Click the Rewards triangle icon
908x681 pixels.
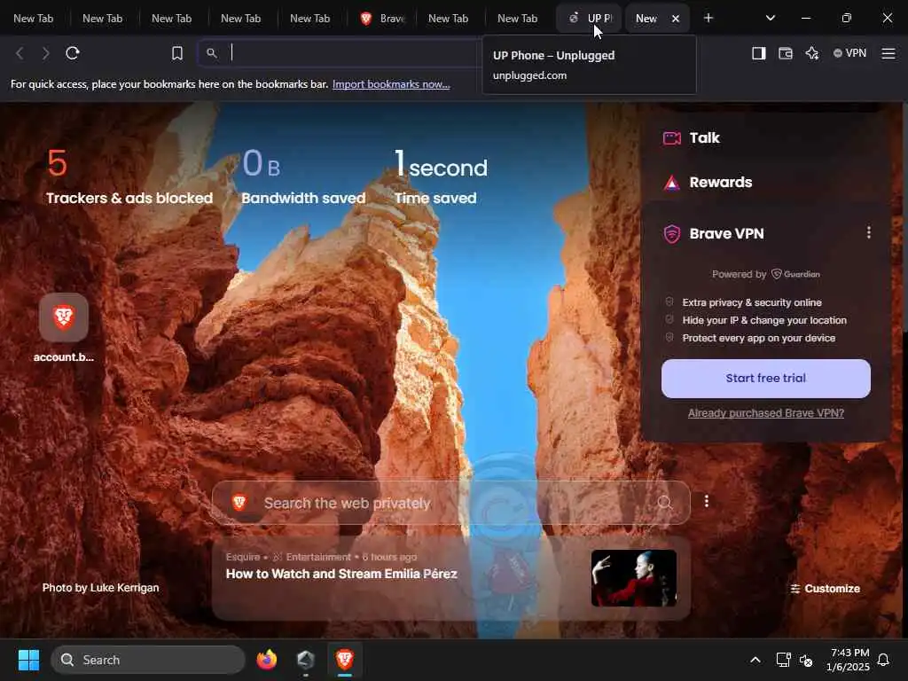click(x=672, y=183)
